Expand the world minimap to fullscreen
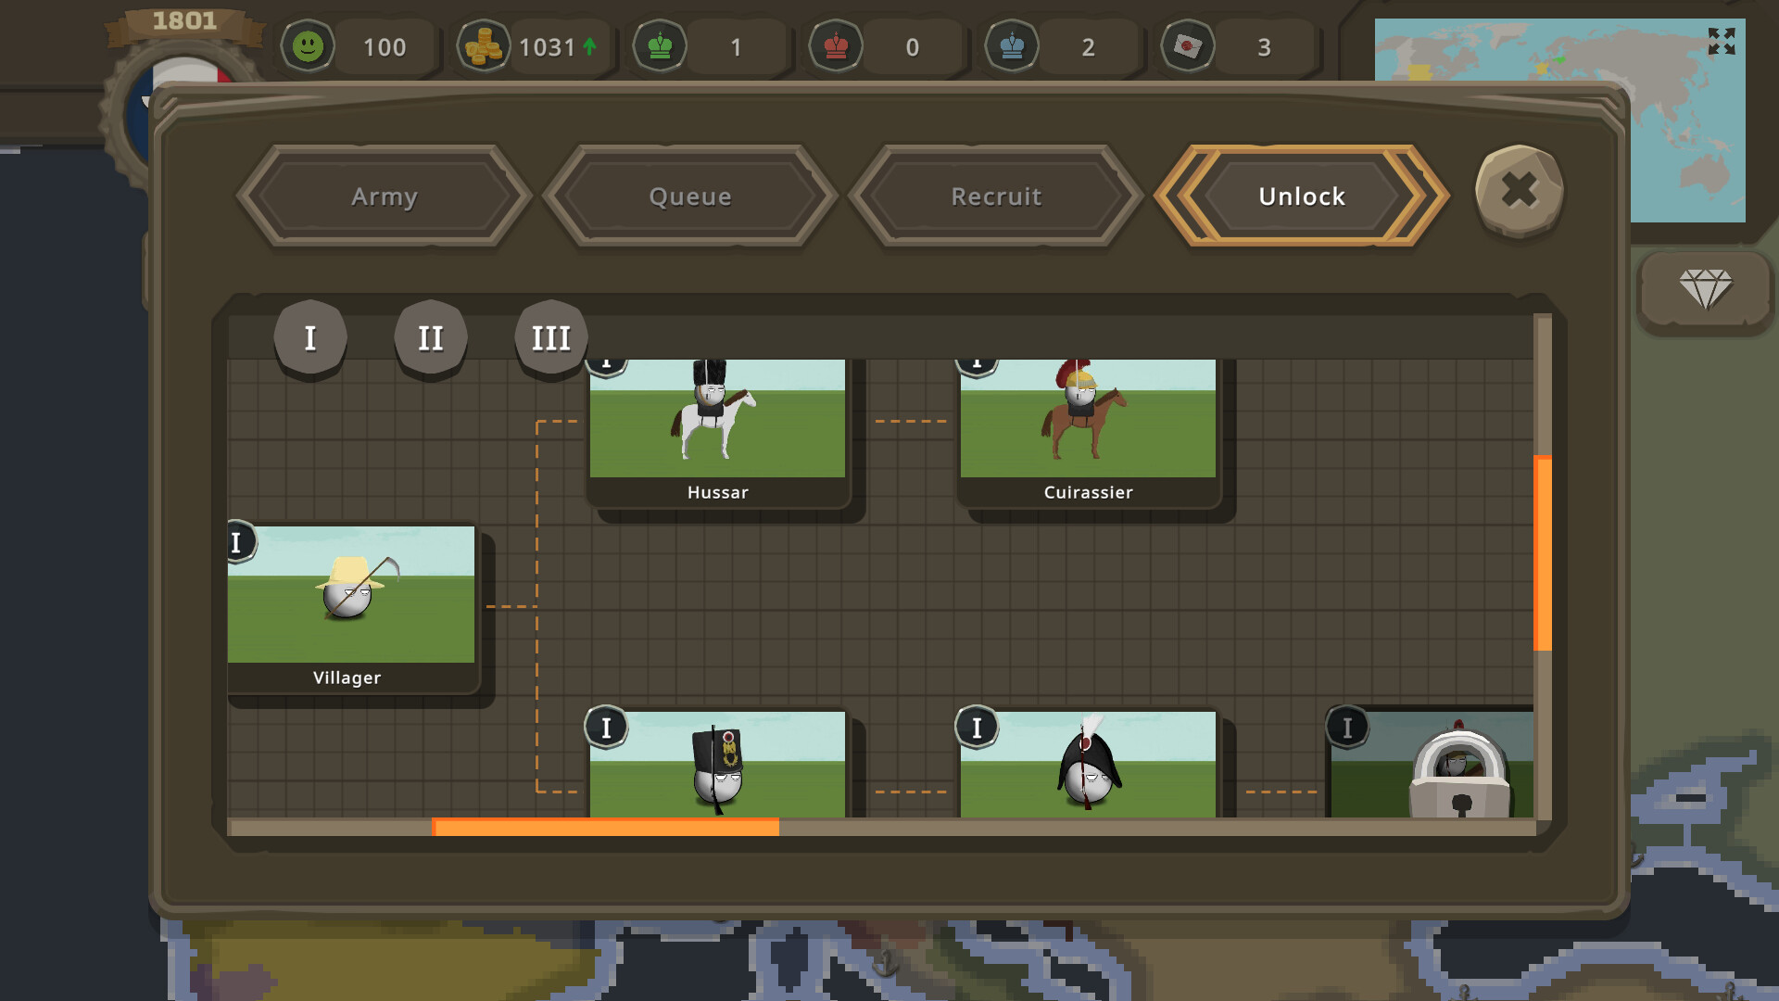The width and height of the screenshot is (1779, 1001). tap(1721, 39)
